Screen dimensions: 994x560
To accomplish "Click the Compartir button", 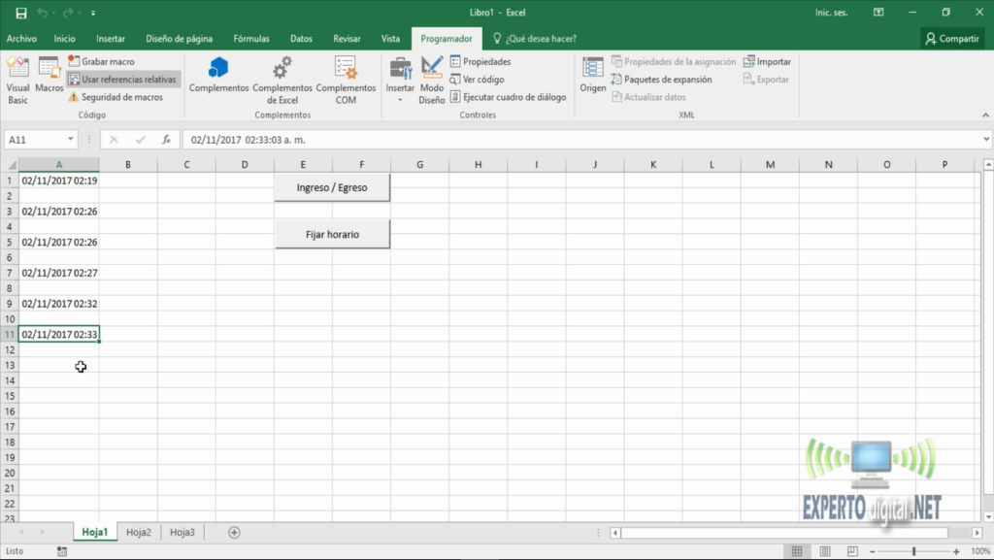I will coord(952,38).
